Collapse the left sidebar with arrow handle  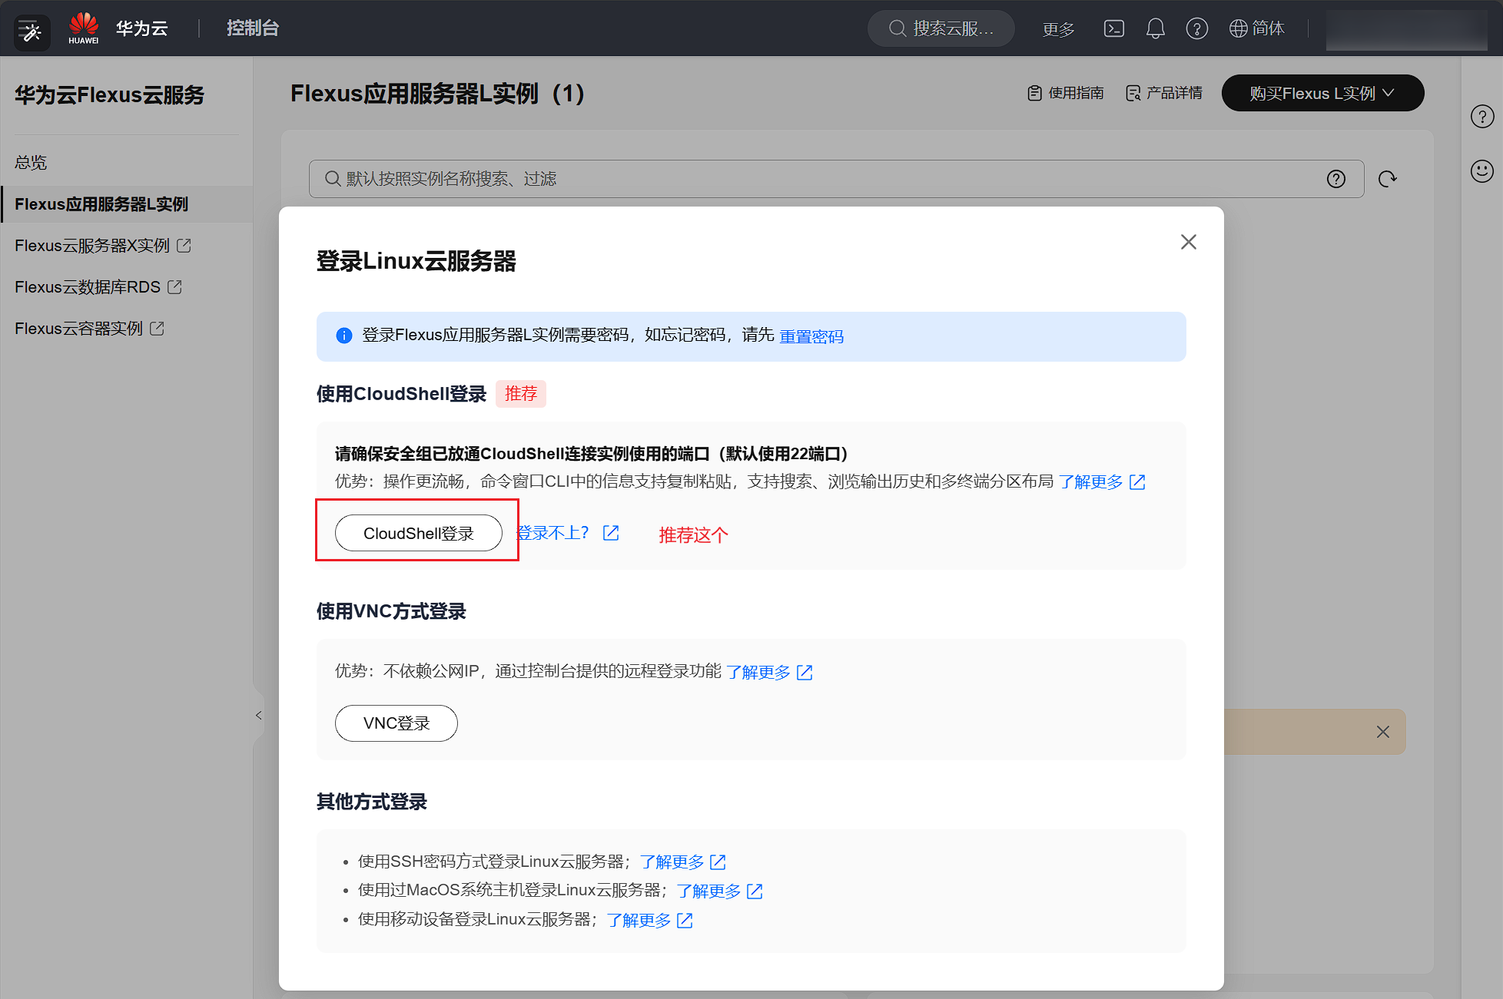(259, 715)
